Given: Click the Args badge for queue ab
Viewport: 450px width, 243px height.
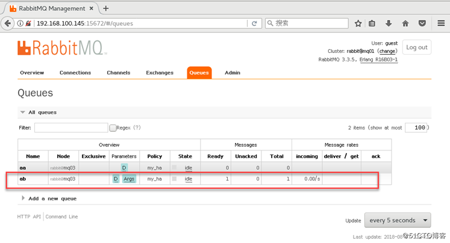Looking at the screenshot, I should 129,179.
